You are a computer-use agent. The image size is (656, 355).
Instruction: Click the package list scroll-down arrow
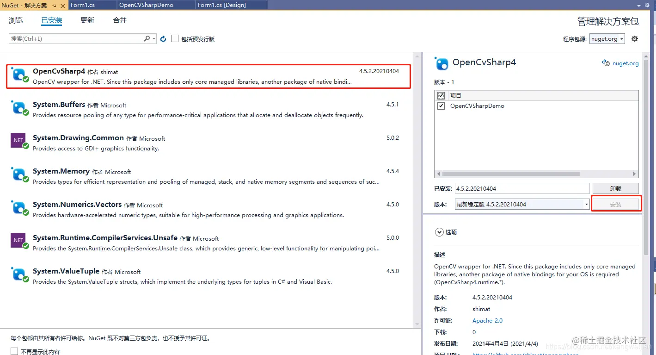pos(418,324)
